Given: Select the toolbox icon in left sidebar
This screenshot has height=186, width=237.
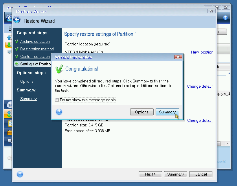Looking at the screenshot, I should (9, 133).
